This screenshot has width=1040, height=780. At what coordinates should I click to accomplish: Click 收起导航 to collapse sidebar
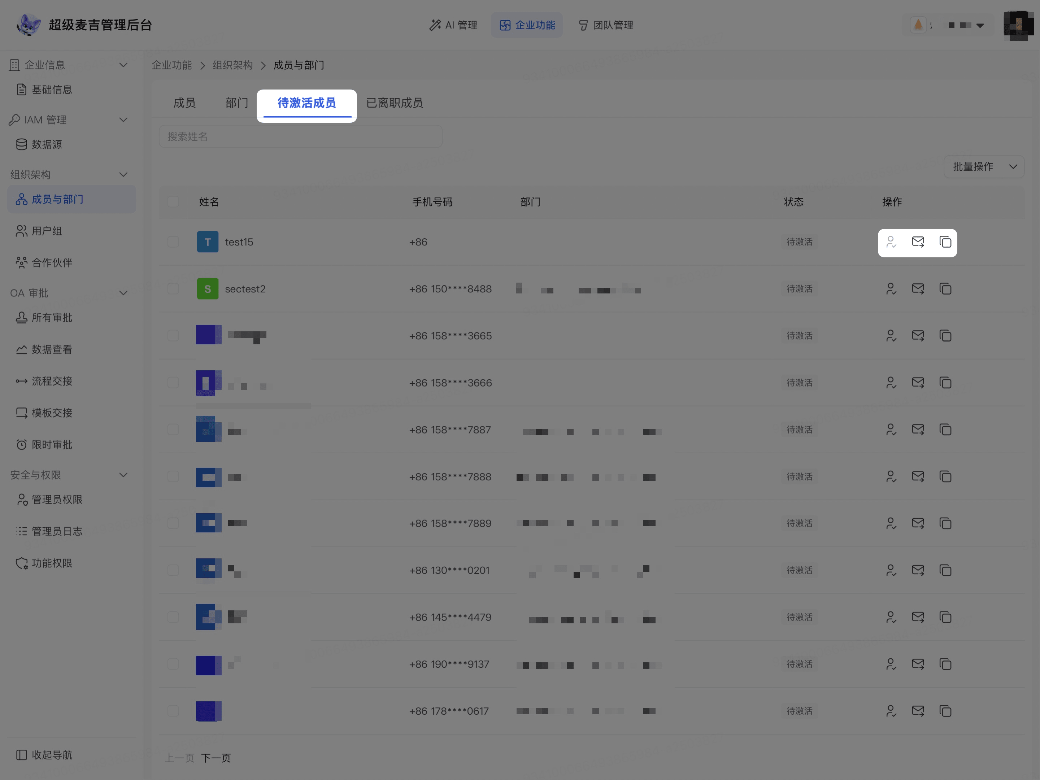click(x=44, y=755)
